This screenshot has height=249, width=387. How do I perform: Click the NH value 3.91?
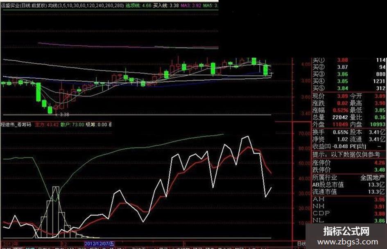(380, 206)
